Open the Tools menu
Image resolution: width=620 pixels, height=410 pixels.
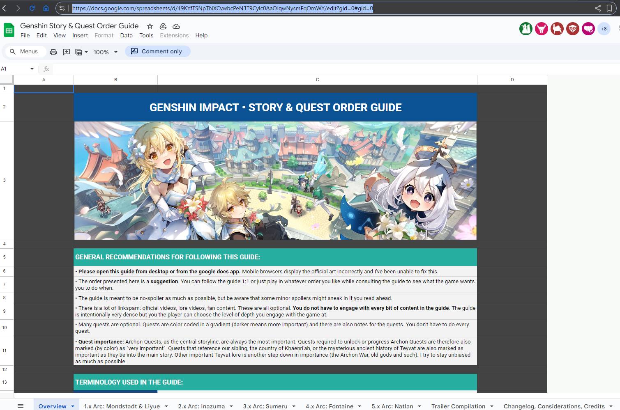pyautogui.click(x=146, y=35)
